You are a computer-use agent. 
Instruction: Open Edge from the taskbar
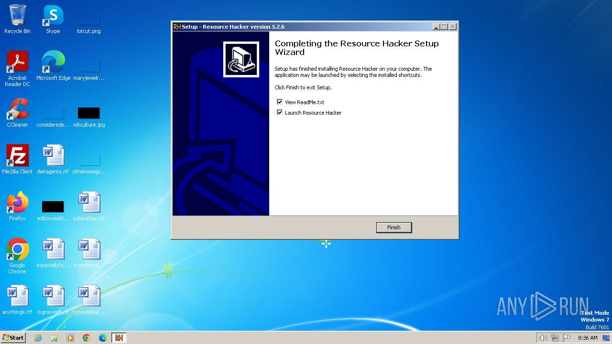coord(103,338)
